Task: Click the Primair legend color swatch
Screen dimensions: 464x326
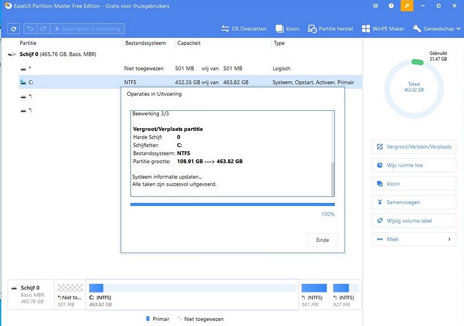Action: tap(148, 318)
